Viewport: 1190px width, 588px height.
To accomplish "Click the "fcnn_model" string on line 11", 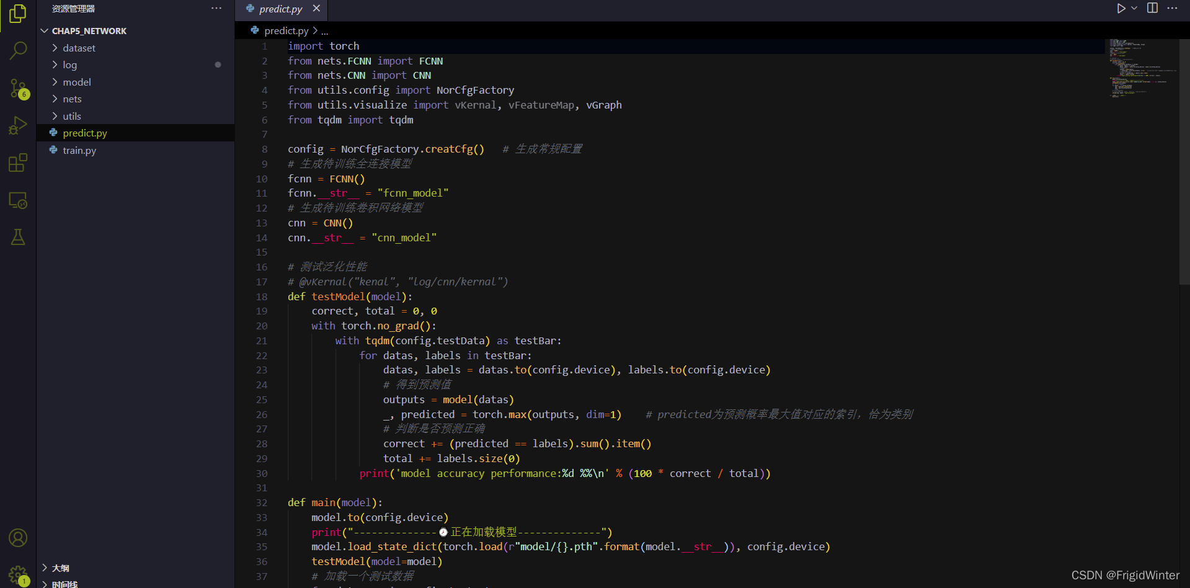I will pos(413,193).
